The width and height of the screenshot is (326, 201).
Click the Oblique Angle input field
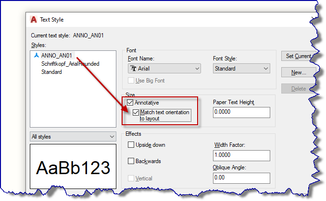tap(241, 178)
